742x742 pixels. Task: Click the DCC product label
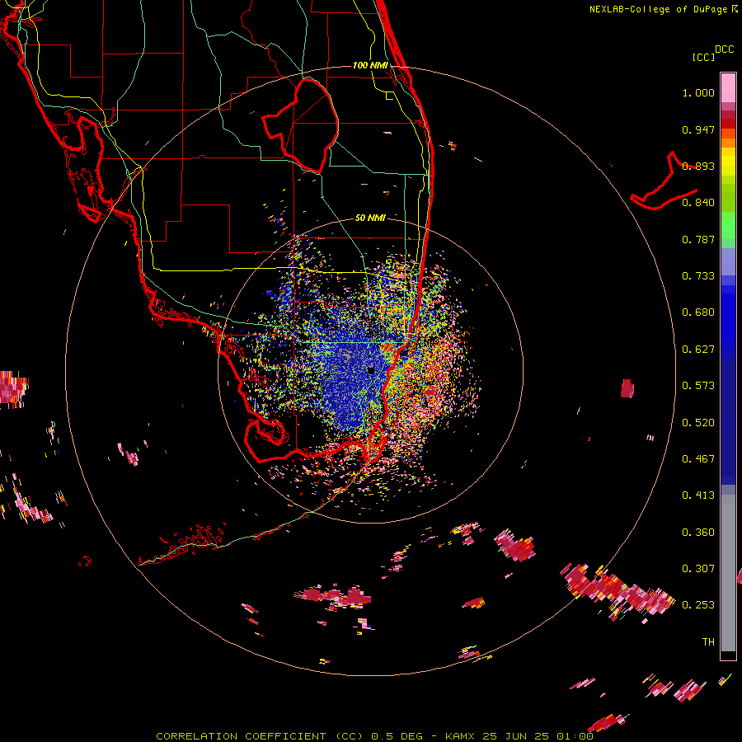(x=725, y=49)
